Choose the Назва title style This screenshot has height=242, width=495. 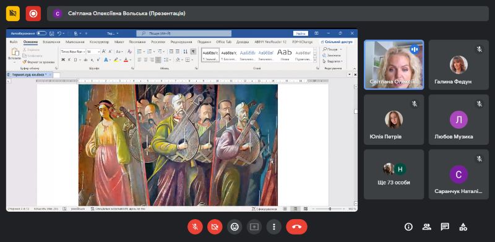[285, 54]
